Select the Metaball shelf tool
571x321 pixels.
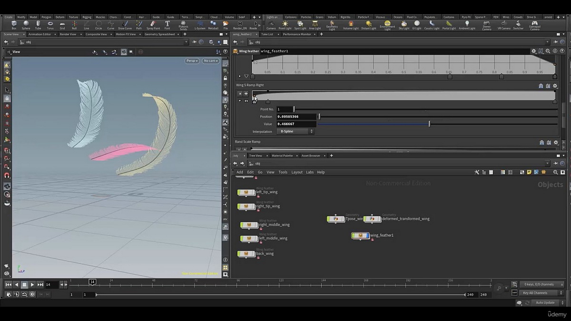[213, 25]
